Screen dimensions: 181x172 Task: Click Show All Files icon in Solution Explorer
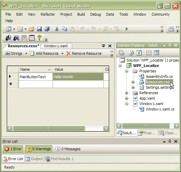pos(131,53)
